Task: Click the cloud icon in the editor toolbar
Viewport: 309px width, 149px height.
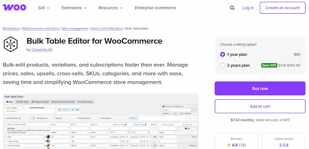Action: point(78,110)
